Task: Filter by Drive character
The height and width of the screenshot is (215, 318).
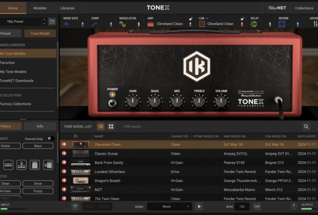Action: coord(38,183)
